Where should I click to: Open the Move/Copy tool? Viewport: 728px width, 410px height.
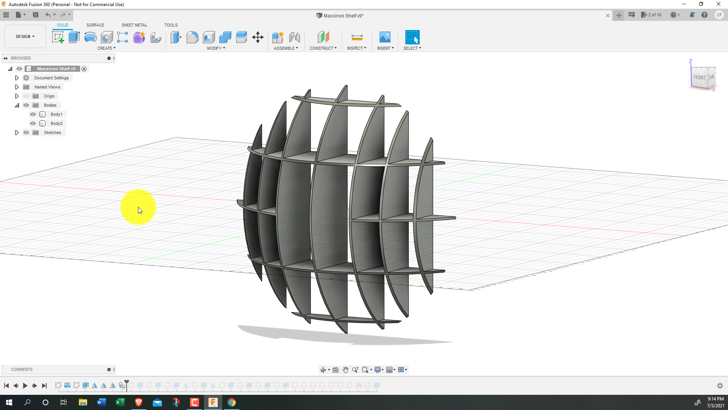[x=258, y=37]
